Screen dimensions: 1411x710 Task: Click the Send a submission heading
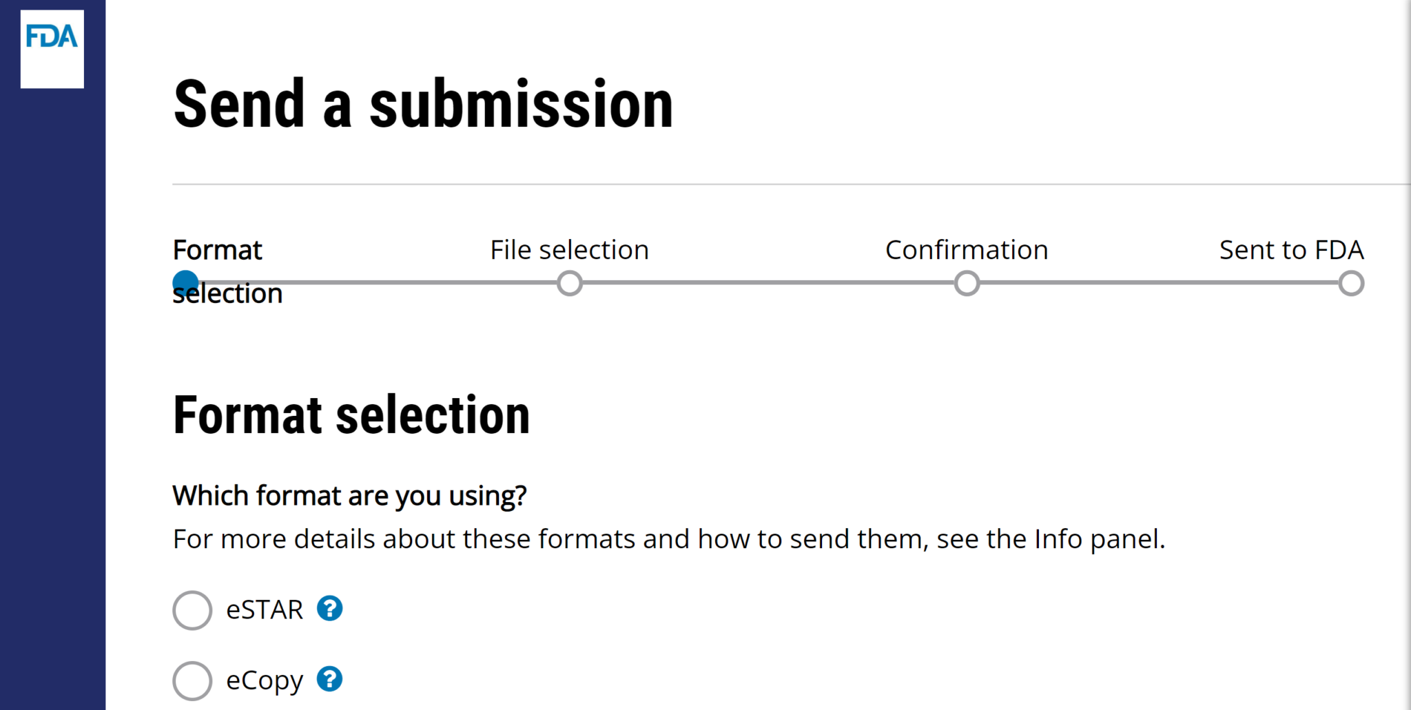pyautogui.click(x=424, y=103)
